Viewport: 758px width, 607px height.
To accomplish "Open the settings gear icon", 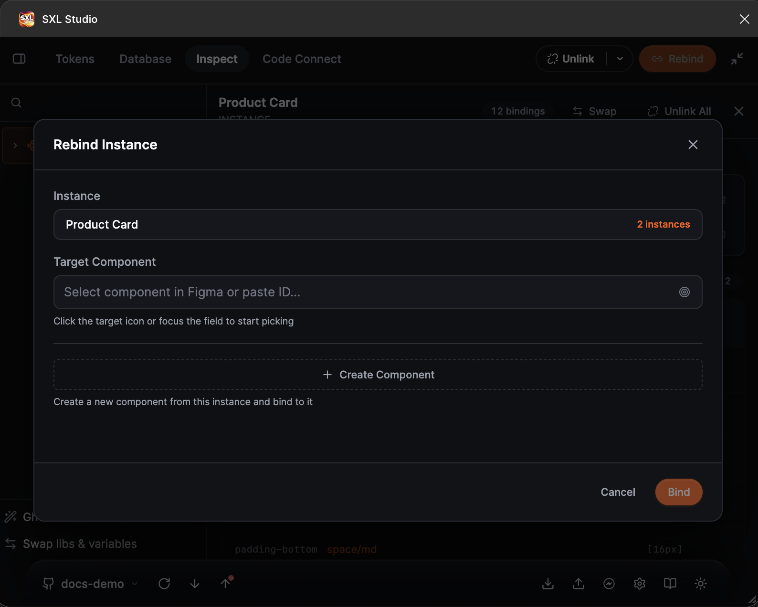I will coord(640,584).
